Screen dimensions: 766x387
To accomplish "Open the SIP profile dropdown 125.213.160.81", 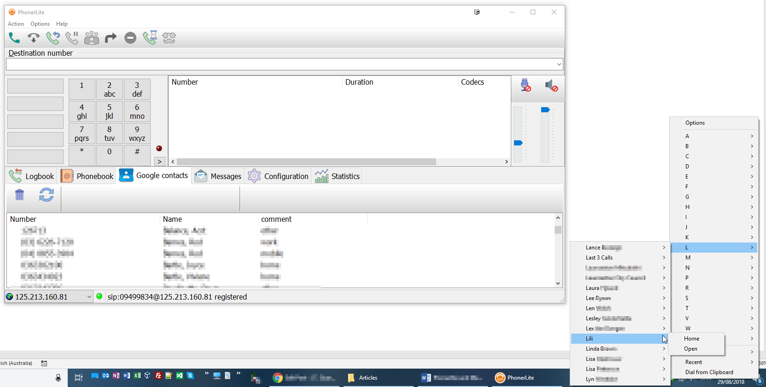I will [x=49, y=297].
